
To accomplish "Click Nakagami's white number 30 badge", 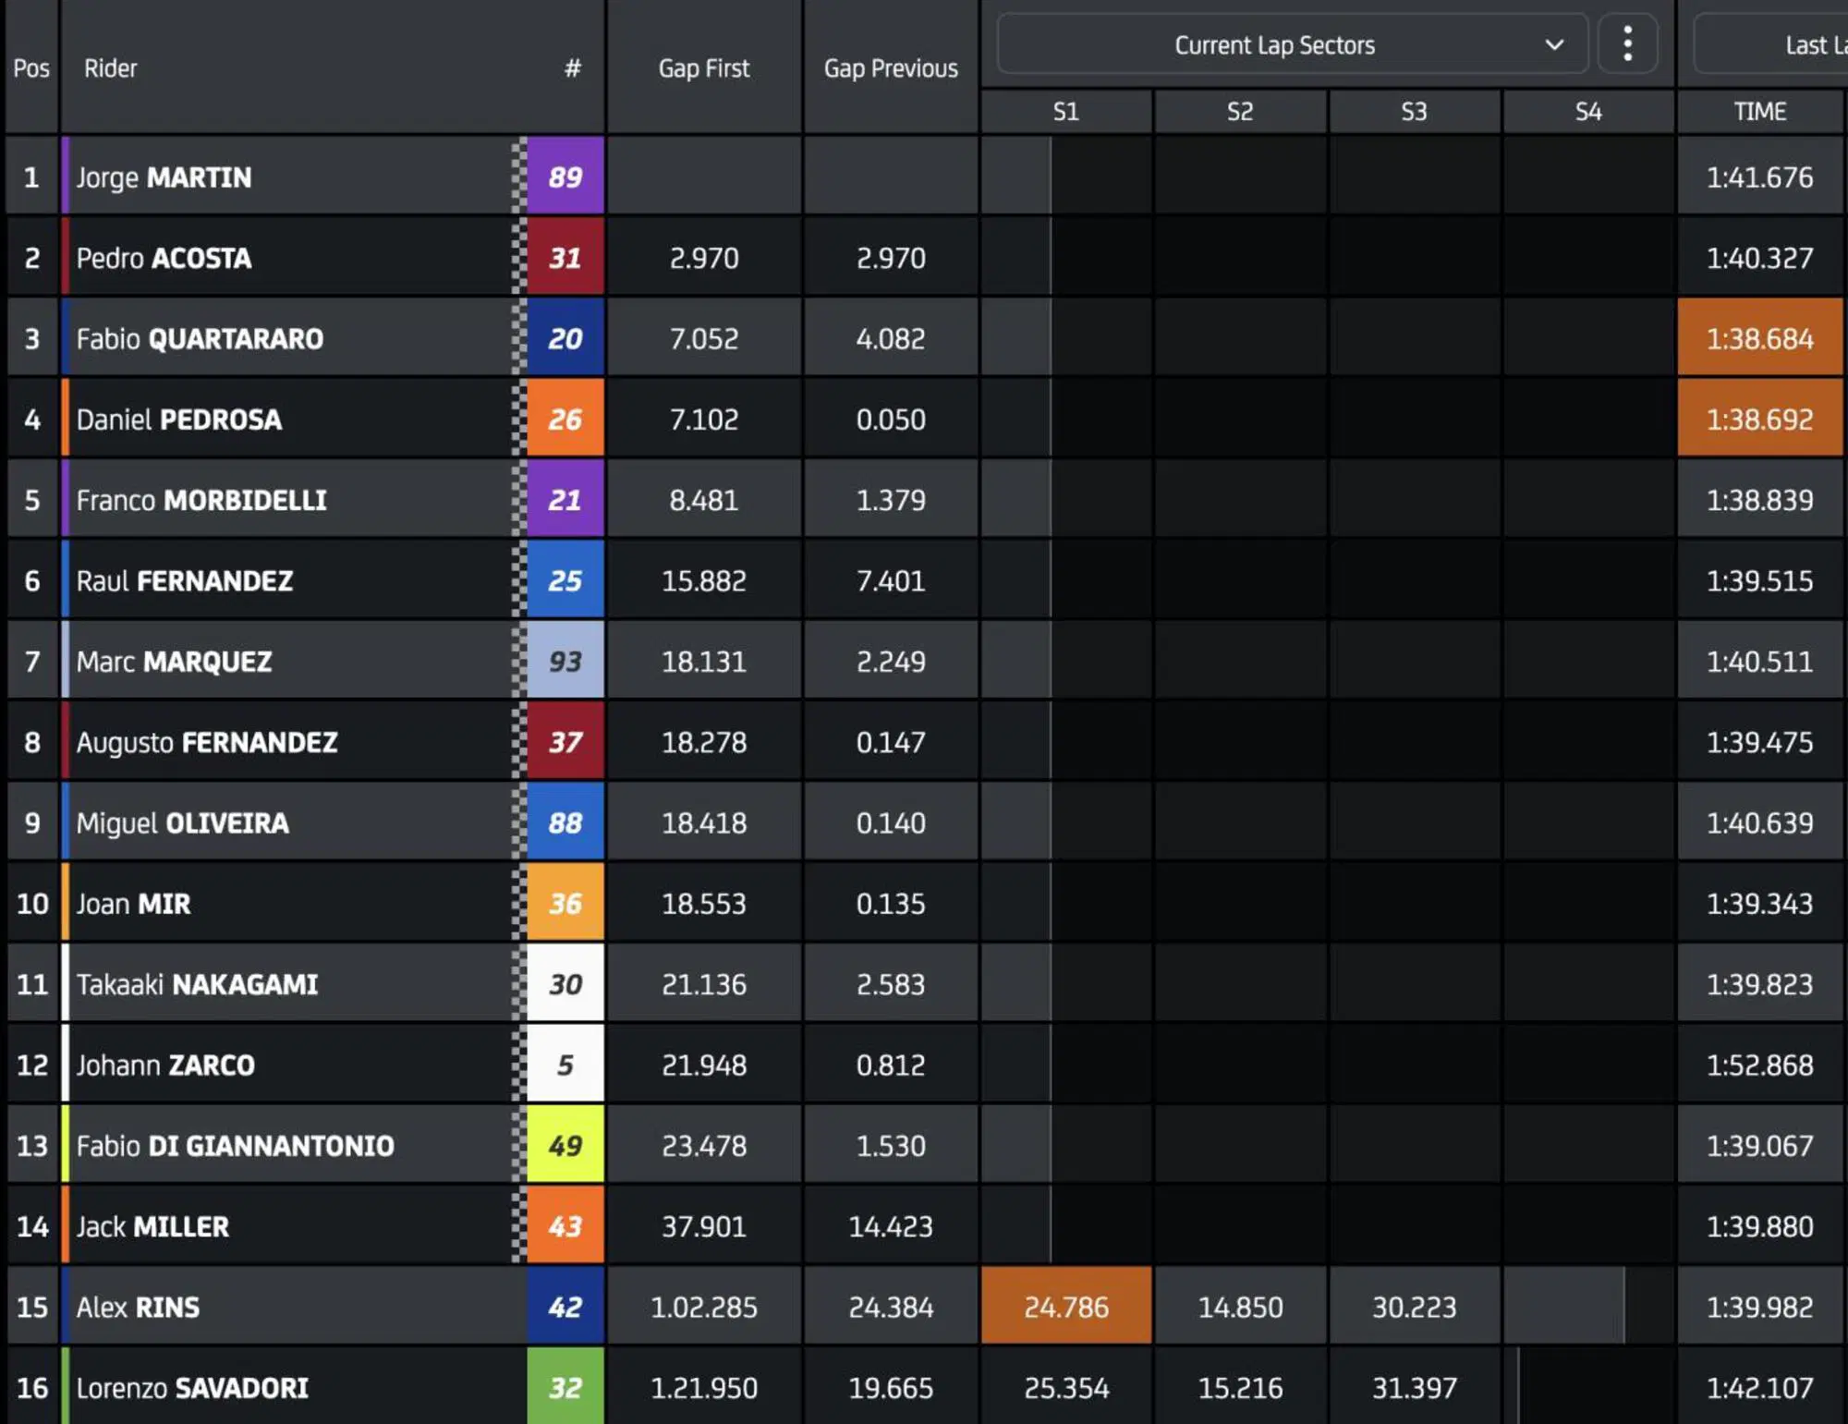I will click(565, 984).
